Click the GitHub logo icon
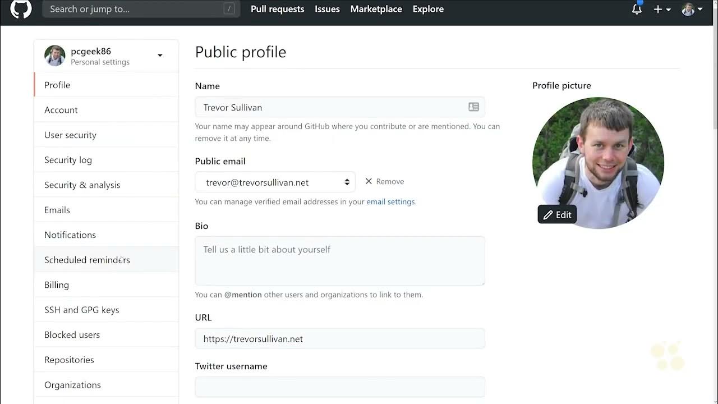This screenshot has height=404, width=718. point(21,9)
